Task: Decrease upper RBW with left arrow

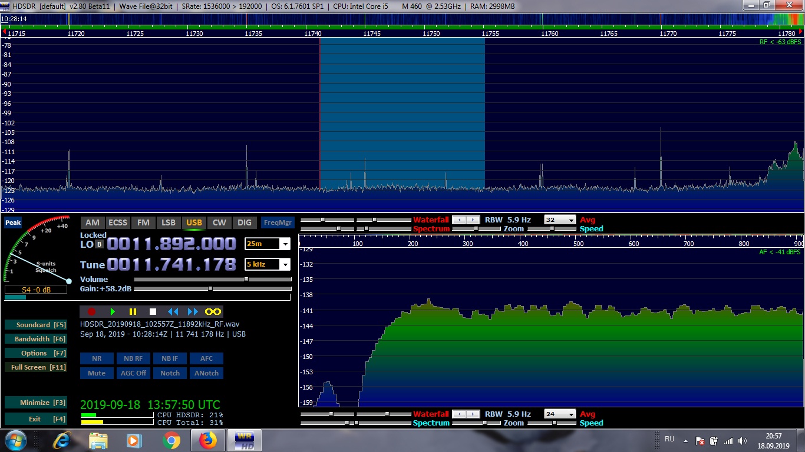Action: tap(459, 220)
